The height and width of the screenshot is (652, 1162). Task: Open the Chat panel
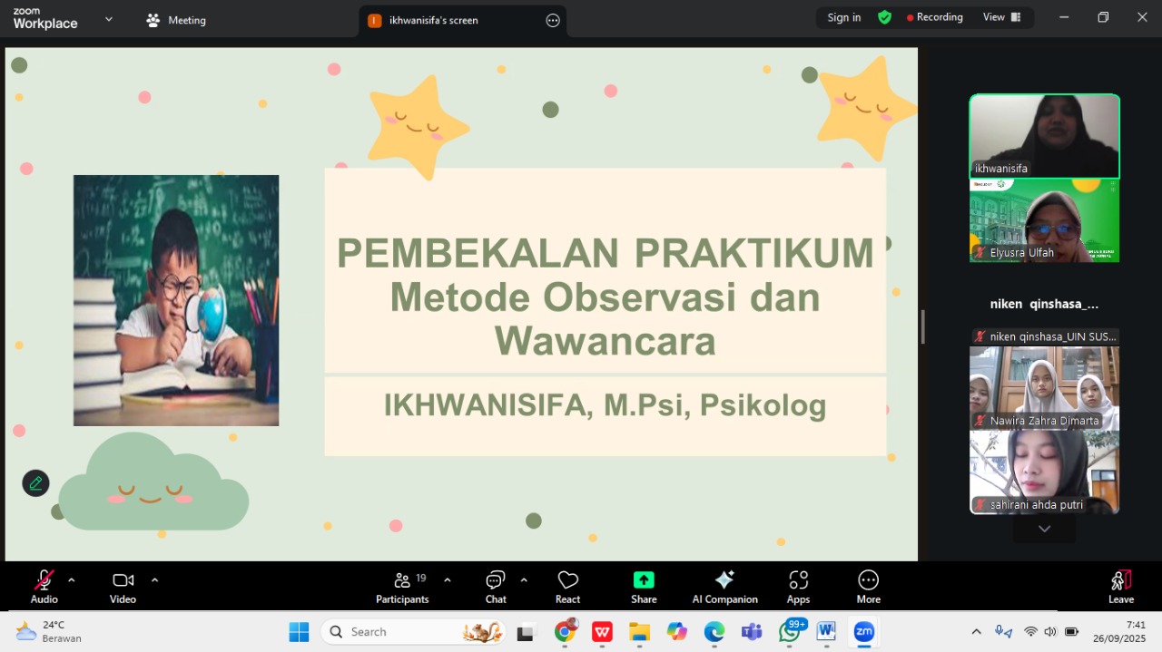[496, 587]
